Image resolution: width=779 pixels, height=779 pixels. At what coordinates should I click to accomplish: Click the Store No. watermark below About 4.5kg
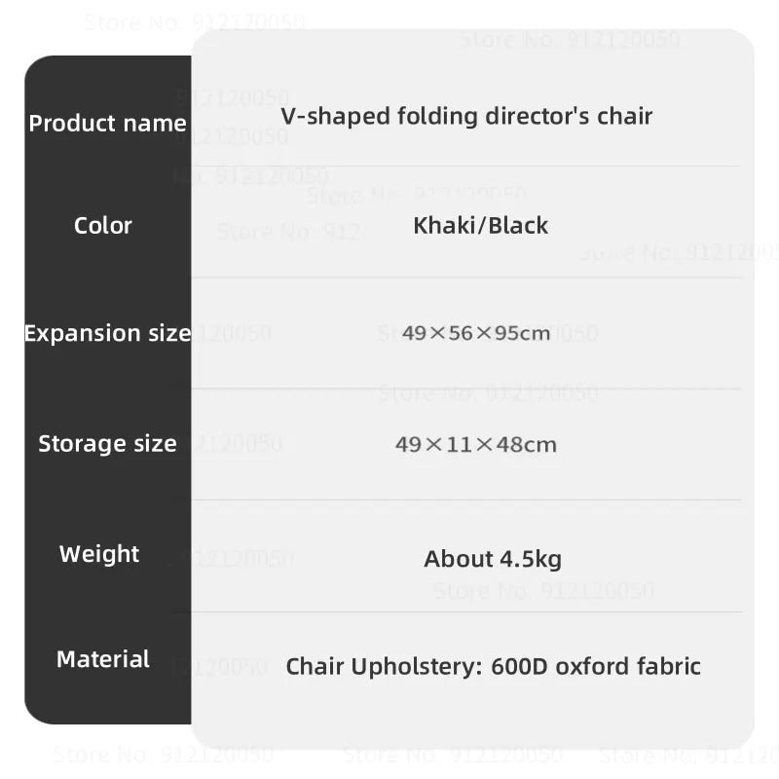544,591
